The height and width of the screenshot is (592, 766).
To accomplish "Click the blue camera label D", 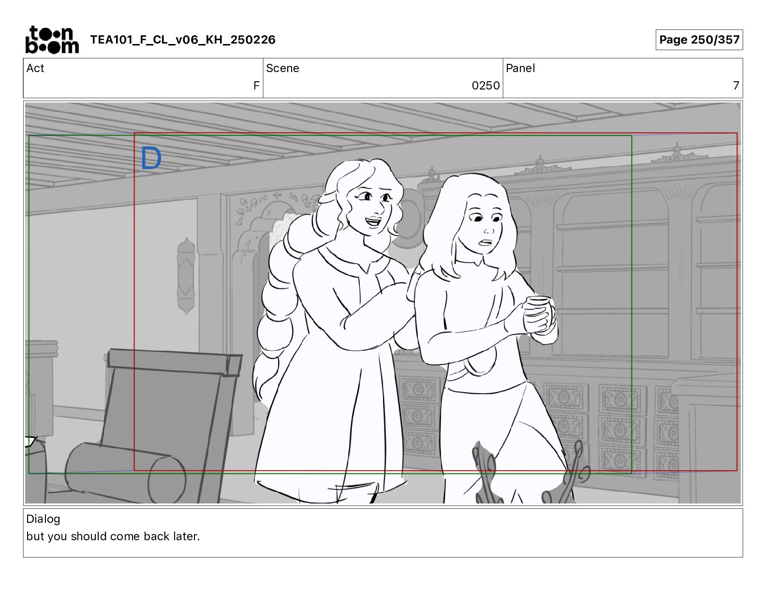I will point(151,158).
